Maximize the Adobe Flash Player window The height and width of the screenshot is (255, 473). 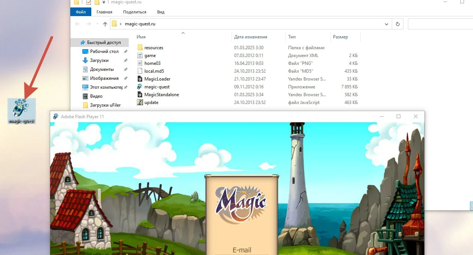pos(398,116)
